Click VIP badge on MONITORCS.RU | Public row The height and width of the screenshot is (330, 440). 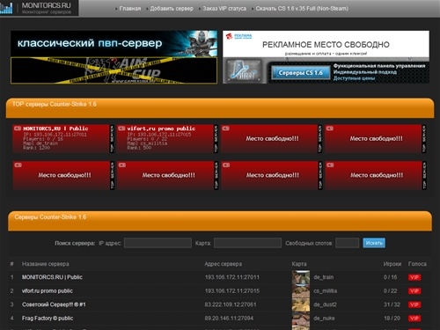pyautogui.click(x=414, y=277)
